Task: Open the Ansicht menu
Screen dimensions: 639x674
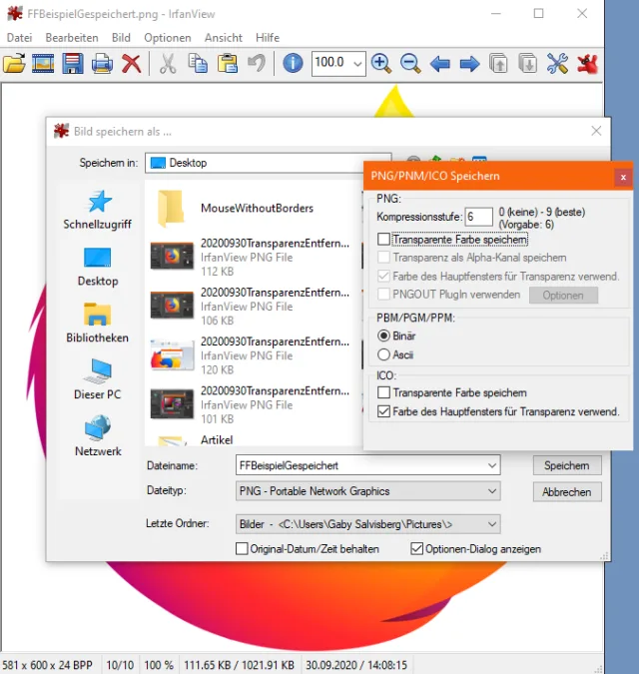Action: click(x=223, y=38)
